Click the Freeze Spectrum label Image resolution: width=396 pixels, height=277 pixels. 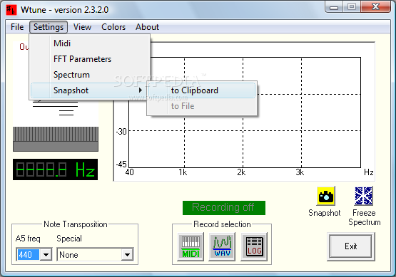pyautogui.click(x=364, y=217)
